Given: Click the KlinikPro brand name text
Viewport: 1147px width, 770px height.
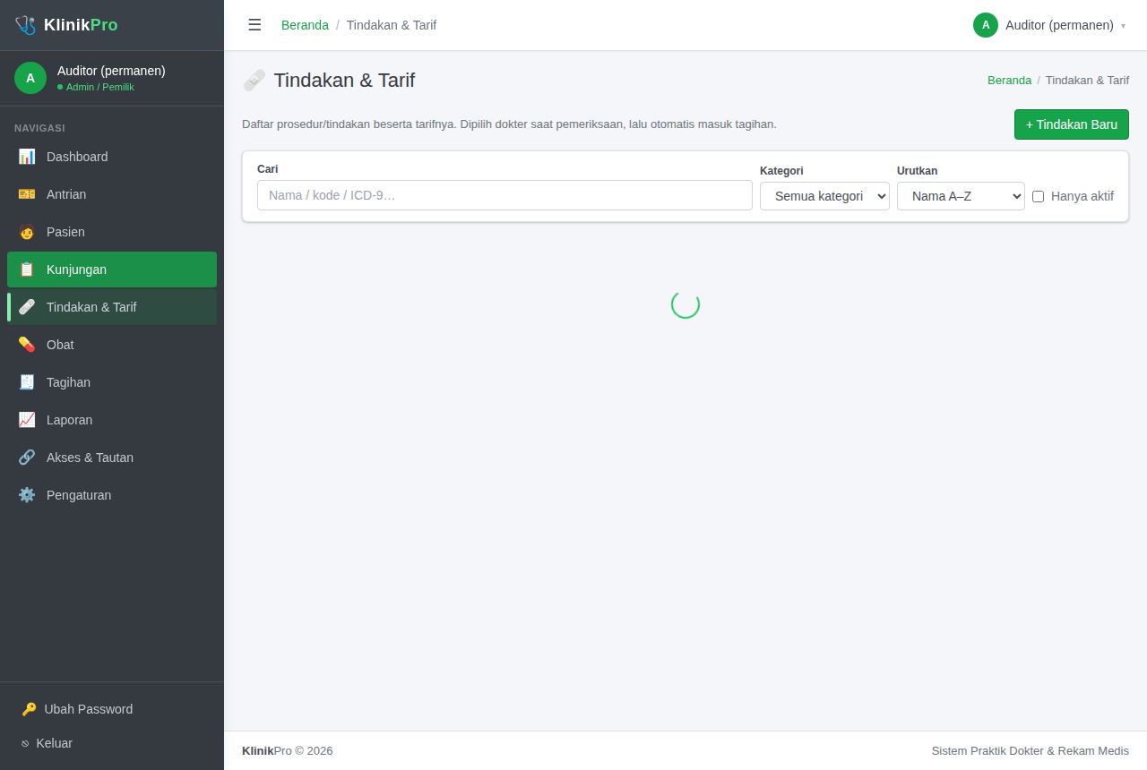Looking at the screenshot, I should click(81, 25).
